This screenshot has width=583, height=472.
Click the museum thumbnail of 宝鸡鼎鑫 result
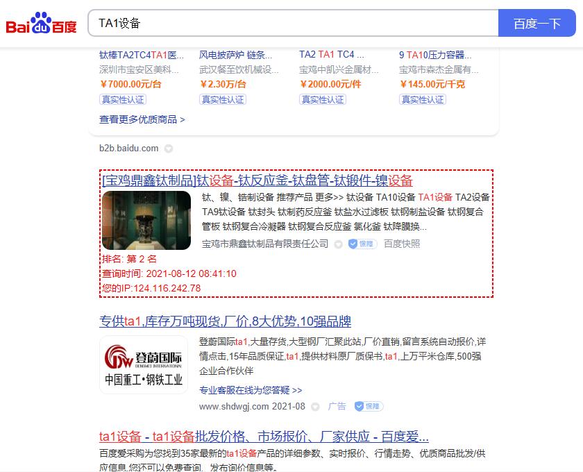tap(146, 220)
